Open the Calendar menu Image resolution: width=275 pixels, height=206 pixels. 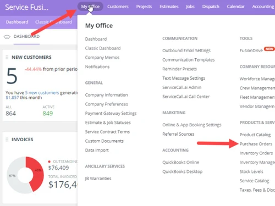click(235, 7)
